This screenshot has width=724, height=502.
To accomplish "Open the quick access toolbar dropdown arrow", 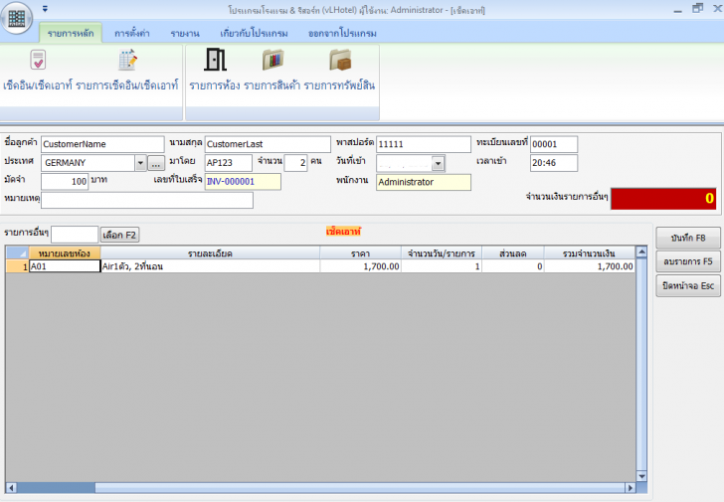I will tap(45, 9).
